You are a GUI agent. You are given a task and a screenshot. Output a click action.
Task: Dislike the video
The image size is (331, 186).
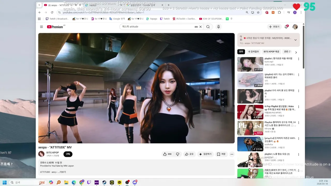pyautogui.click(x=178, y=154)
